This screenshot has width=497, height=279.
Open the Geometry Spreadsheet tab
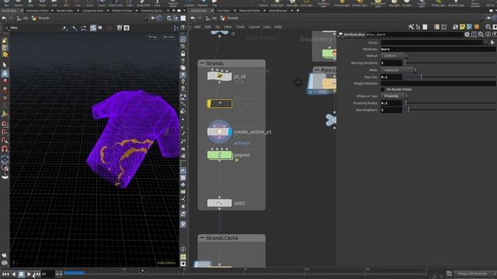point(152,10)
